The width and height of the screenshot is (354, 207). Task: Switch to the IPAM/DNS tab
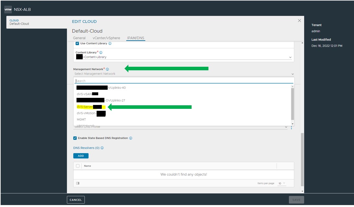coord(136,38)
